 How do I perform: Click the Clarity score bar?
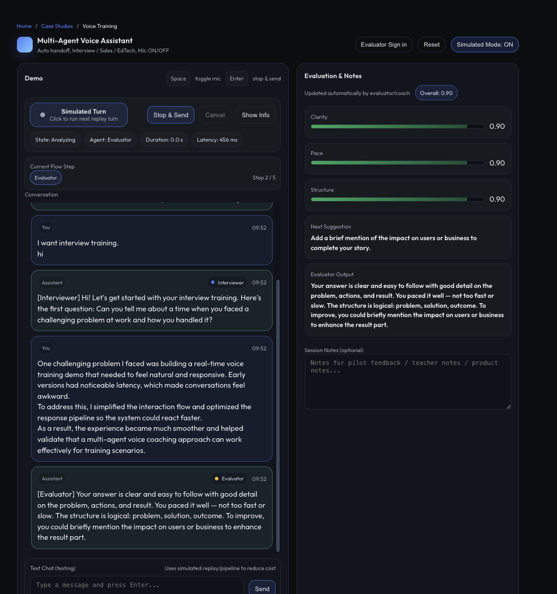397,126
